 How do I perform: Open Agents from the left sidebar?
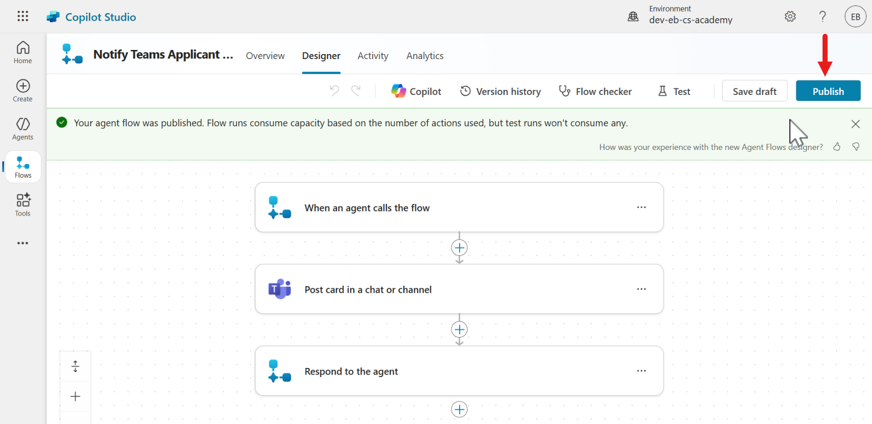(x=23, y=129)
